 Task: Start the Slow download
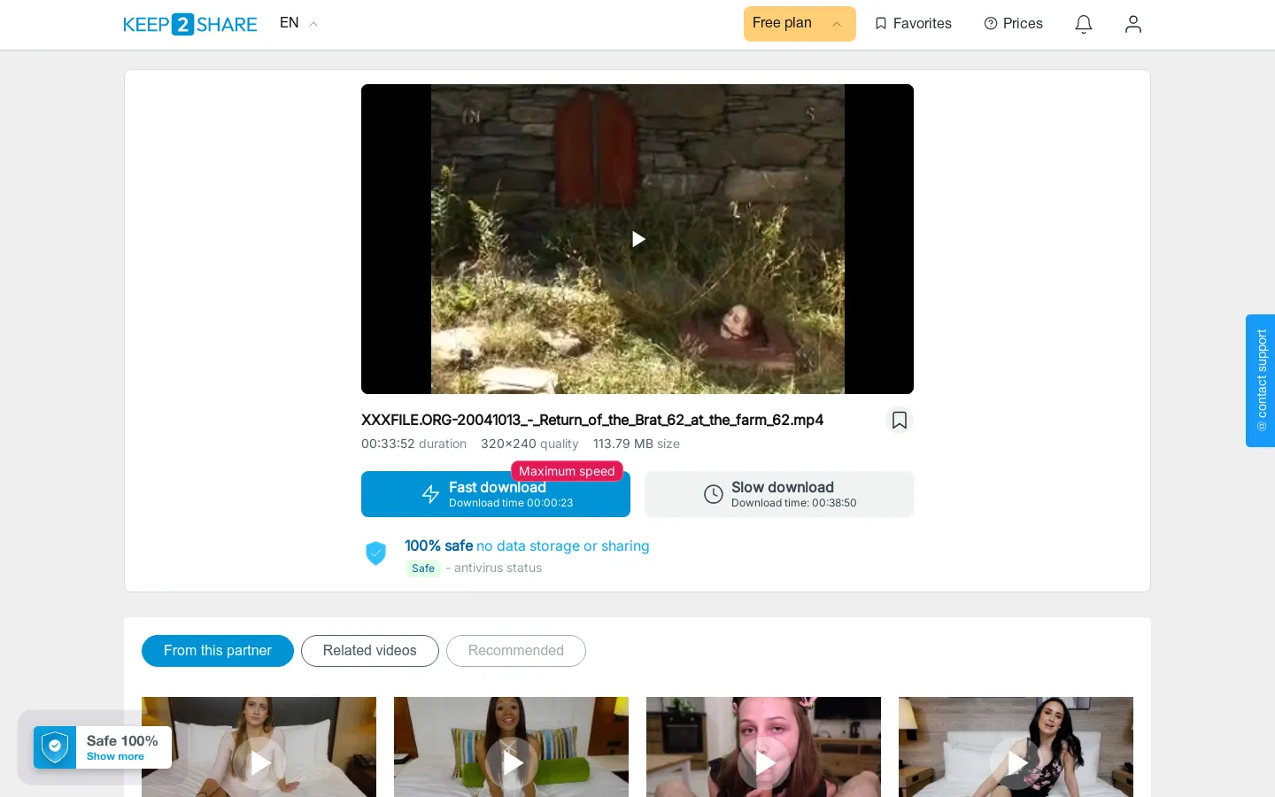(x=779, y=494)
